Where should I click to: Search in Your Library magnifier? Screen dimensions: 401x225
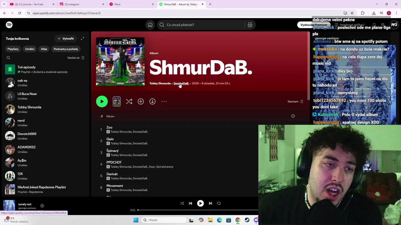click(8, 57)
